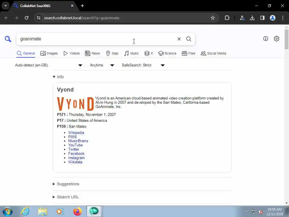The image size is (289, 217).
Task: Open Preferences gear icon
Action: coord(277,38)
